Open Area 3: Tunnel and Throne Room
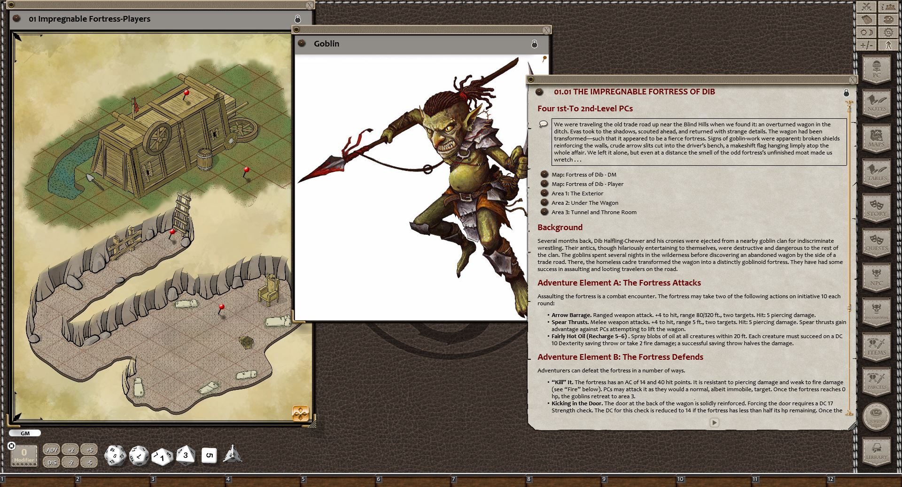The image size is (902, 487). [x=594, y=212]
